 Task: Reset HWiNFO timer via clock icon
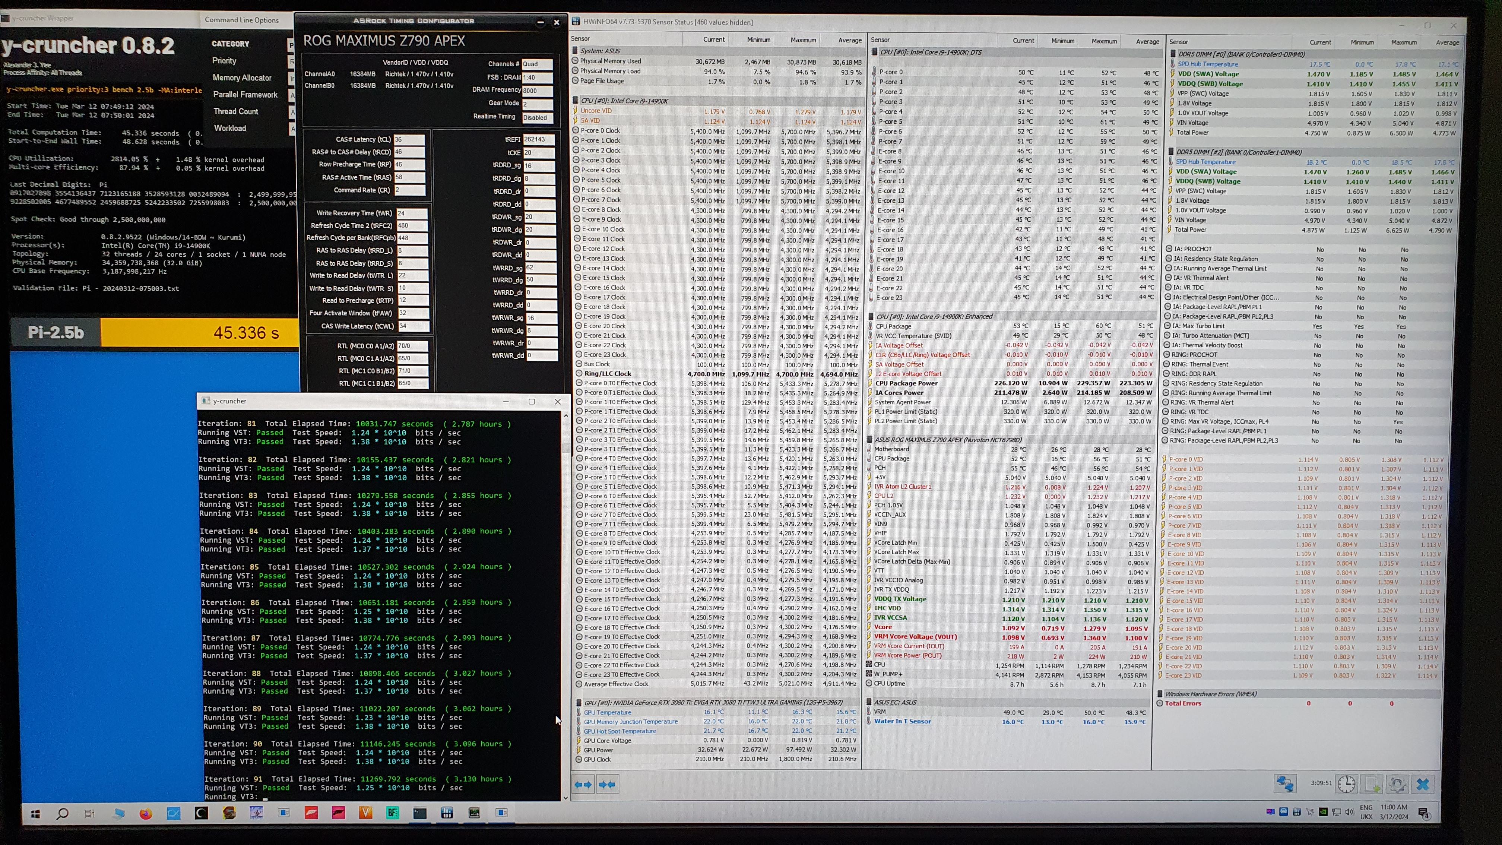1346,784
